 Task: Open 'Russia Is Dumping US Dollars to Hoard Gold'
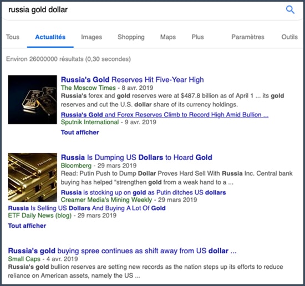coord(136,157)
